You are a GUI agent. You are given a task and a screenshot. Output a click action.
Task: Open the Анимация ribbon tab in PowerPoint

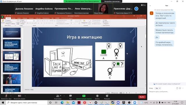tap(31, 18)
